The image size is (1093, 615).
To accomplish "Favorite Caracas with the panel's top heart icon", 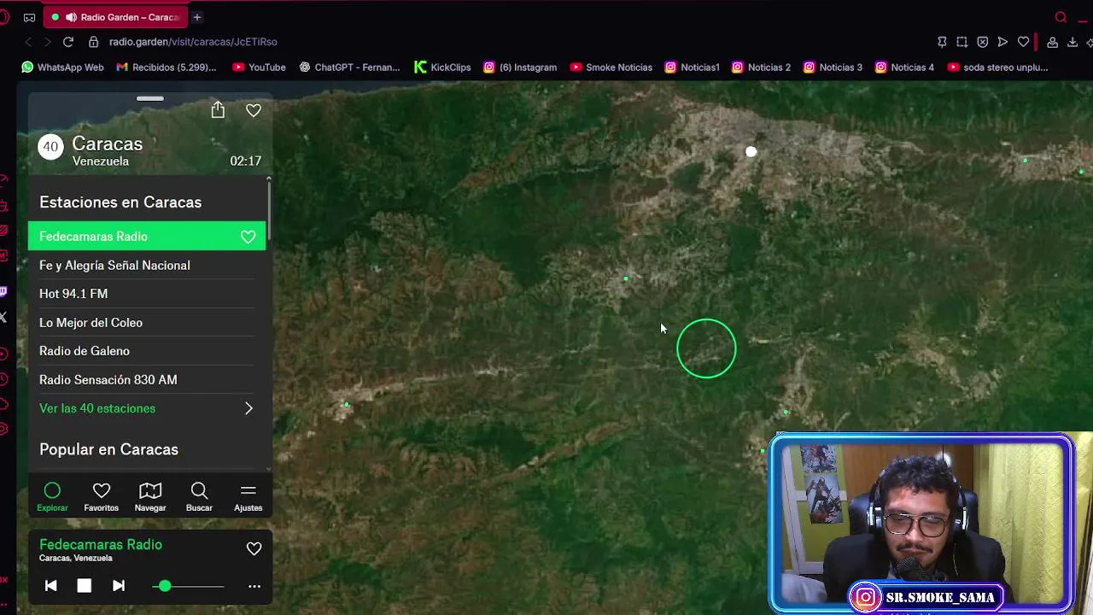I will click(254, 110).
